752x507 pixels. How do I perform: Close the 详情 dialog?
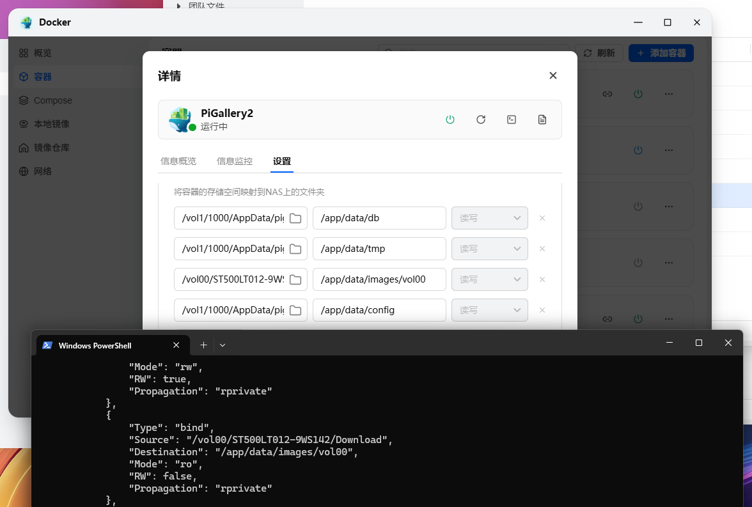(x=553, y=75)
